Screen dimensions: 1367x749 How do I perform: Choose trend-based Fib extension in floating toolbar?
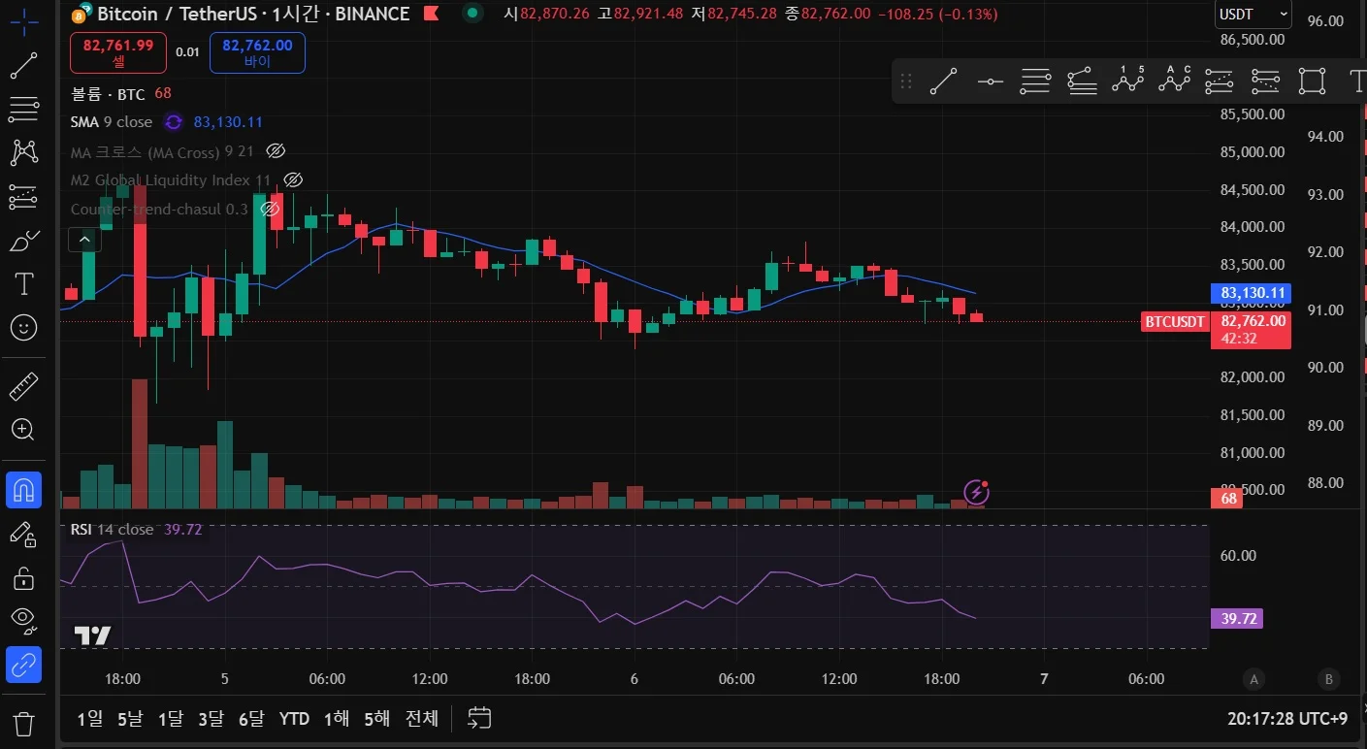pyautogui.click(x=1082, y=81)
